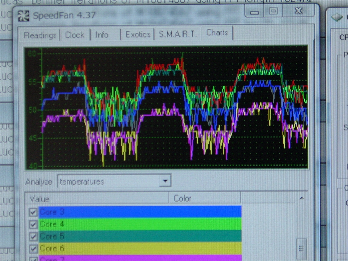Click the teal Core 5 color bar
This screenshot has width=348, height=261.
(x=140, y=236)
